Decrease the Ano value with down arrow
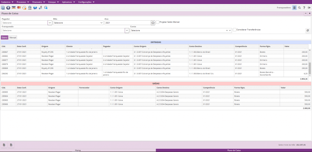 [x=153, y=24]
